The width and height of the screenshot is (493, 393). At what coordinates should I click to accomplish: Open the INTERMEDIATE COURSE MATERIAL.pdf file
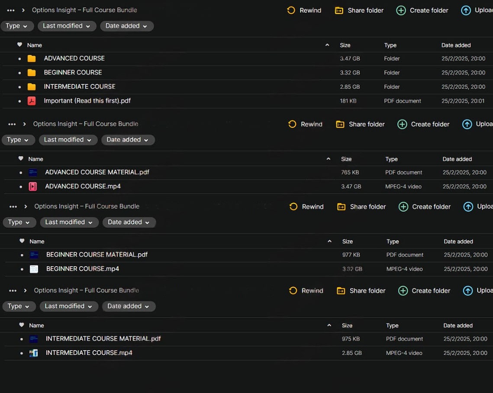pos(103,338)
